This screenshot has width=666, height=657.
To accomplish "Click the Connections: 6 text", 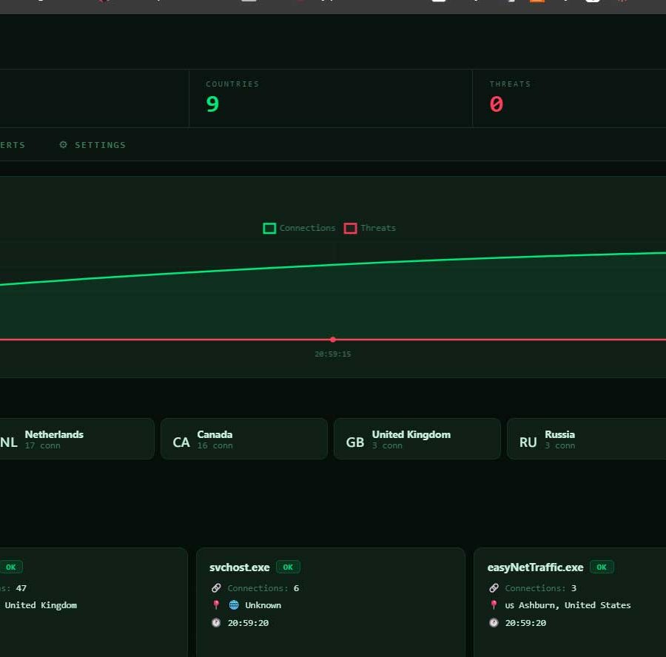I will point(263,588).
